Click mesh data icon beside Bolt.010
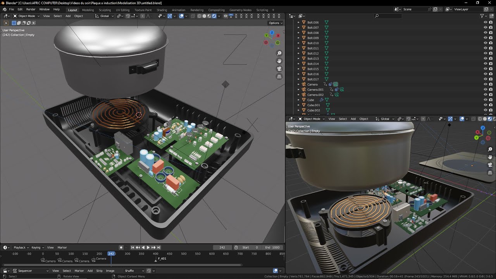 [326, 43]
